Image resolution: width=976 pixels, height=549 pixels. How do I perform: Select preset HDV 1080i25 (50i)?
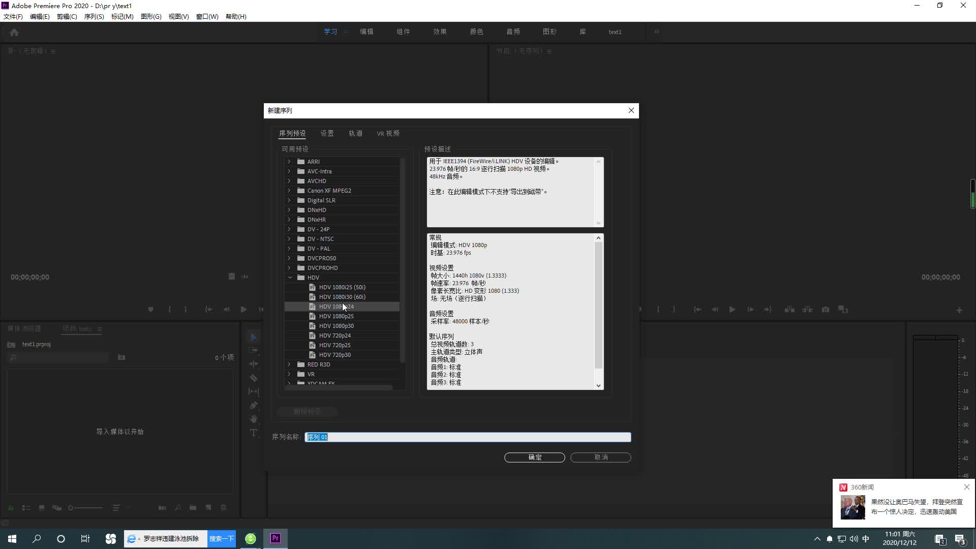coord(342,287)
